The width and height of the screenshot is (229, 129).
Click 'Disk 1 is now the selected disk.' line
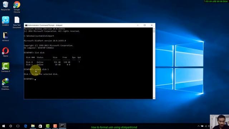coord(41,74)
